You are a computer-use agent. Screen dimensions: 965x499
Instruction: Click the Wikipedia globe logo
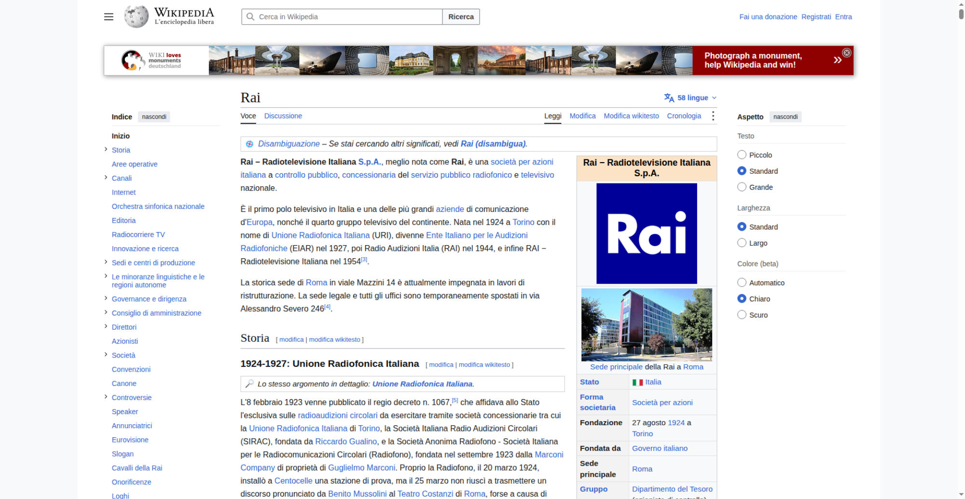coord(137,17)
